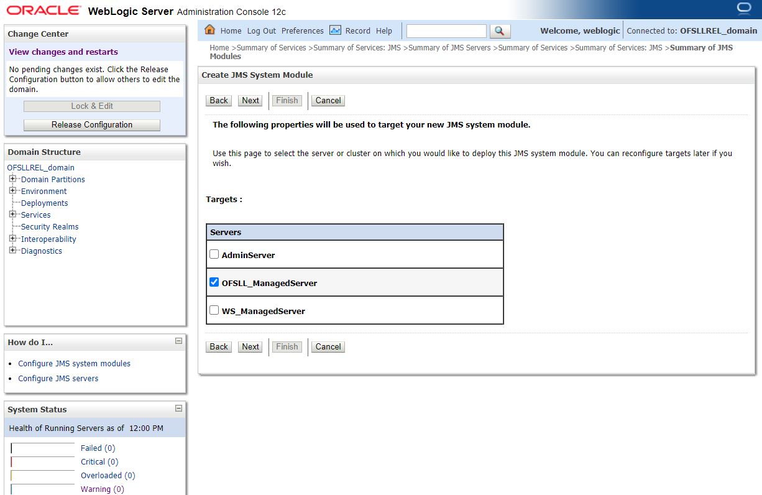Image resolution: width=762 pixels, height=495 pixels.
Task: Select Interoperability in the tree
Action: tap(48, 239)
